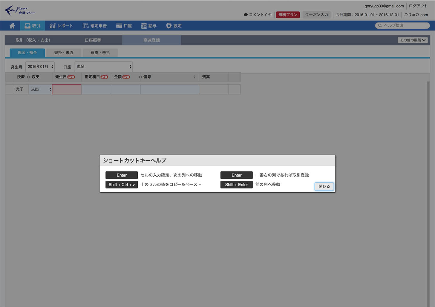
Task: Switch to the 売掛・未収 tab
Action: [64, 53]
